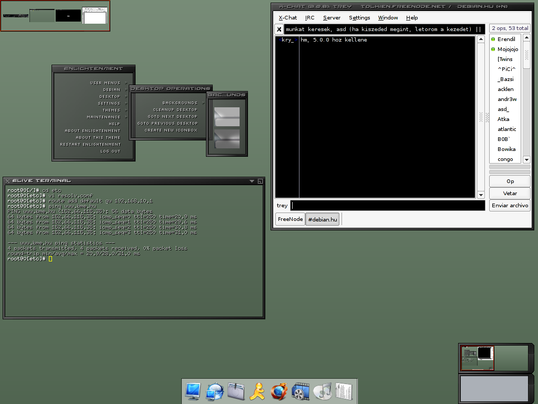This screenshot has height=404, width=538.
Task: Open the film reel video player icon
Action: coord(301,391)
